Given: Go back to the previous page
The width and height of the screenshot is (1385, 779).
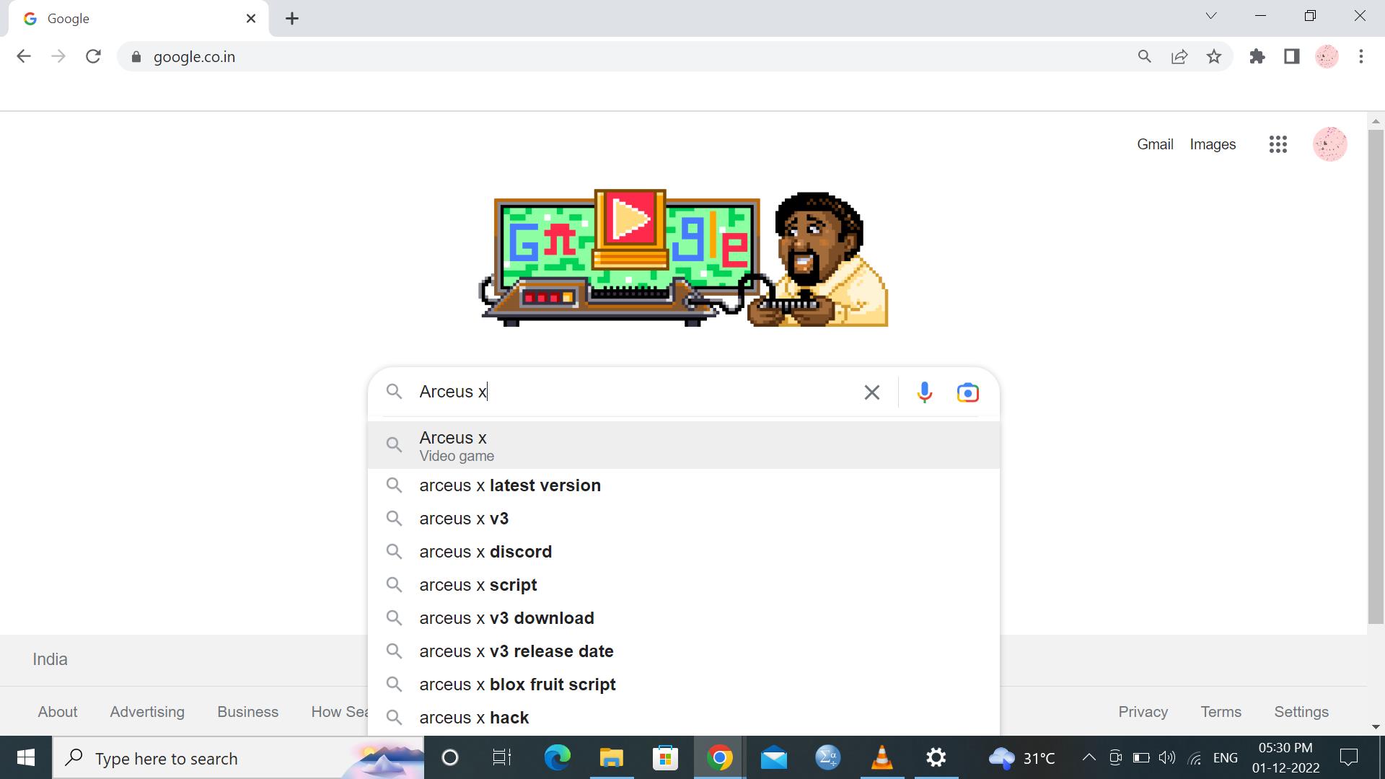Looking at the screenshot, I should 24,56.
